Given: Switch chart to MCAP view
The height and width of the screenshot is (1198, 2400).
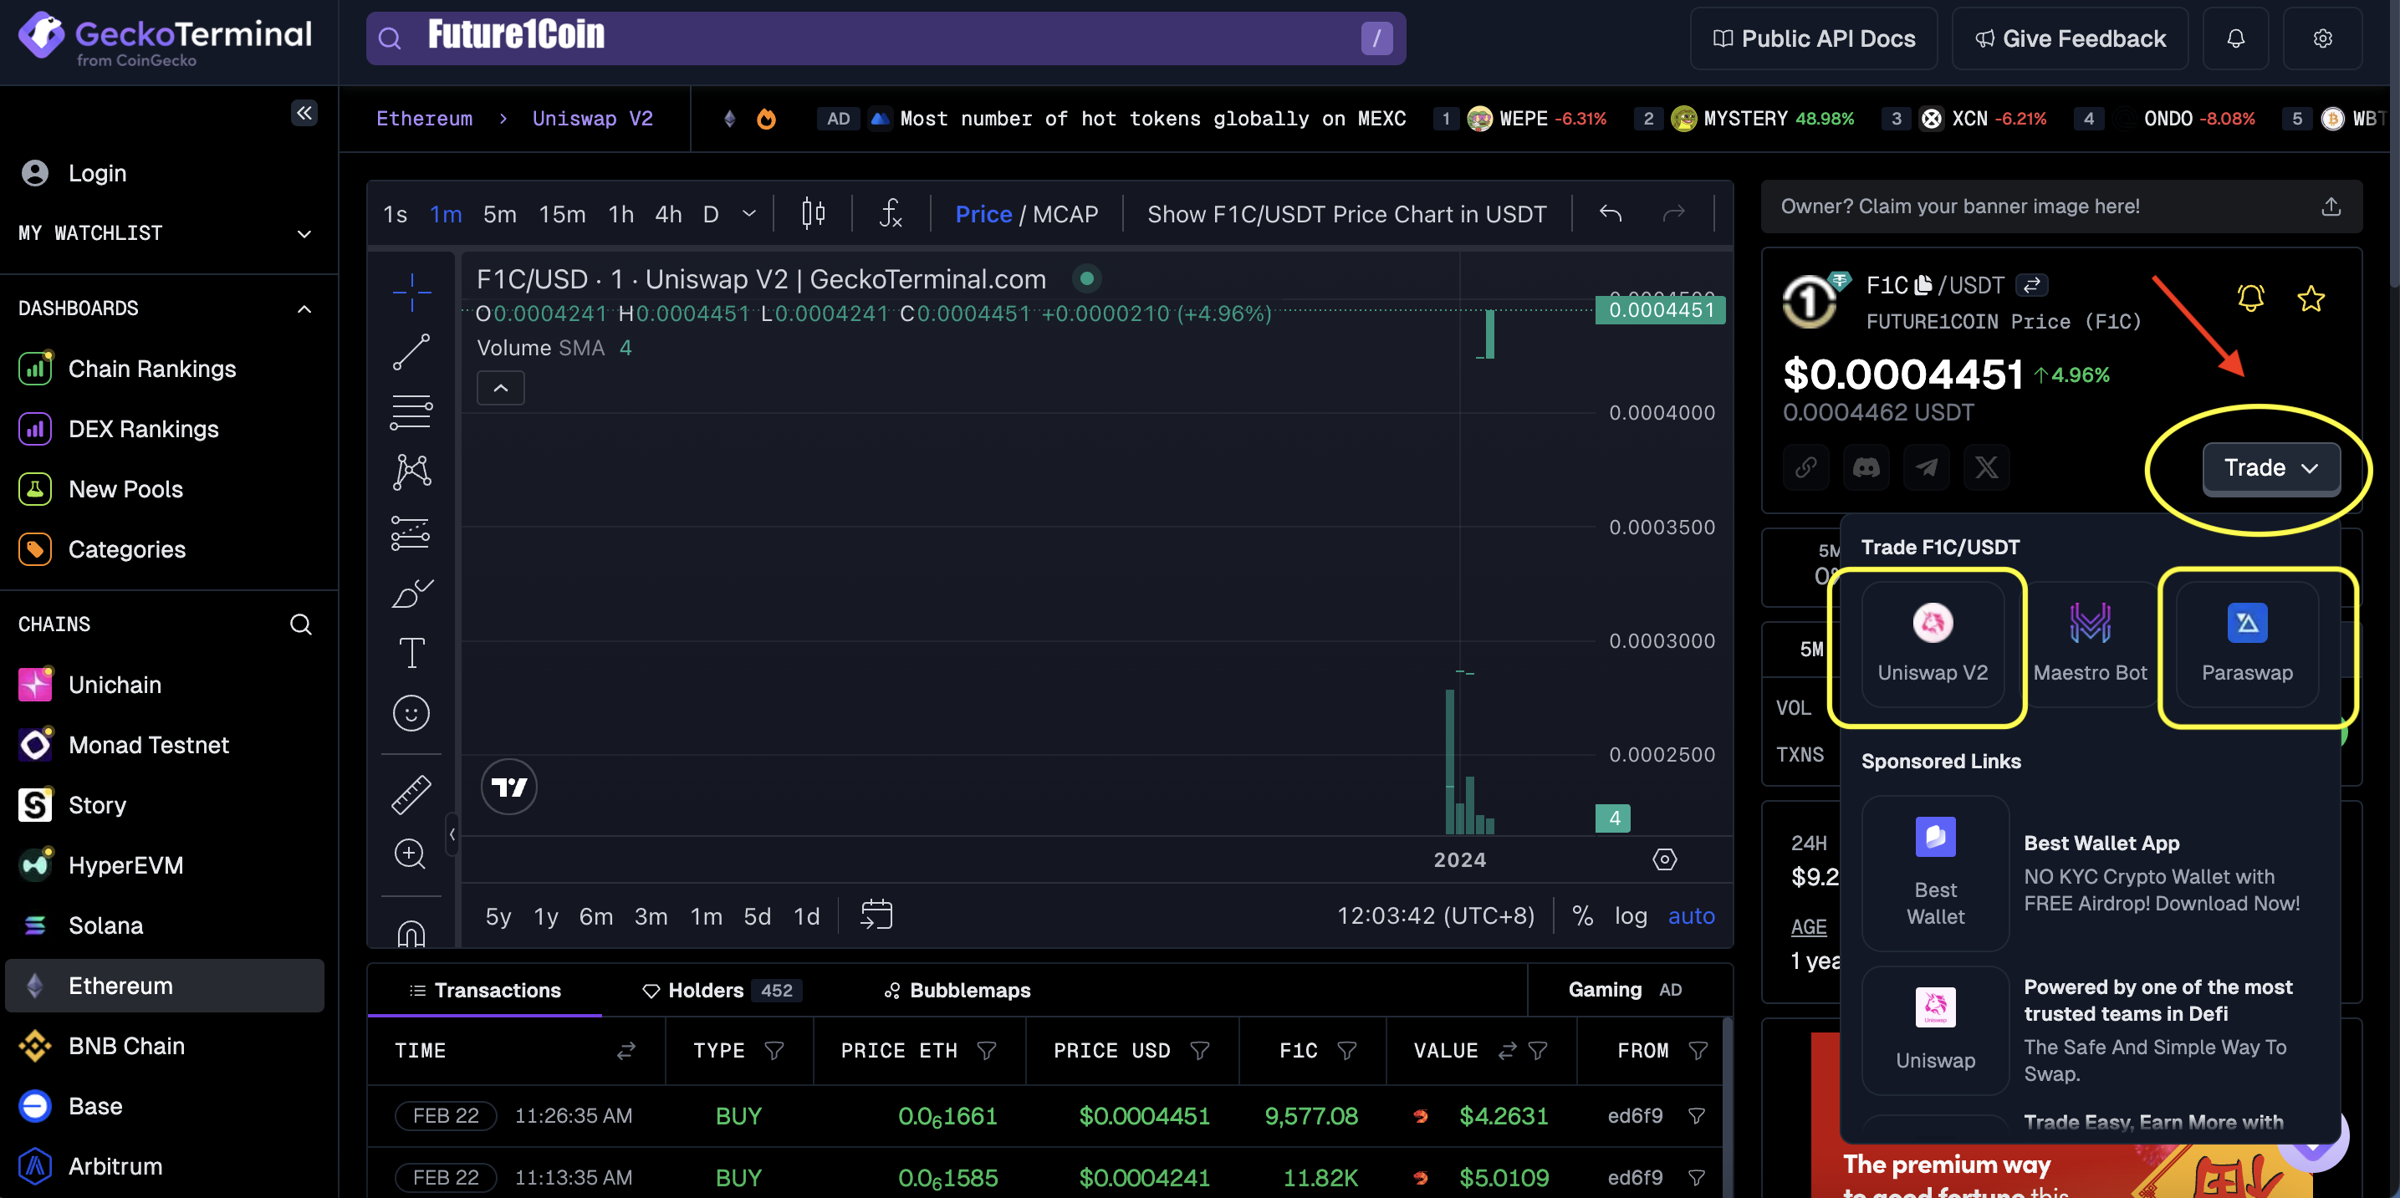Looking at the screenshot, I should (x=1065, y=214).
